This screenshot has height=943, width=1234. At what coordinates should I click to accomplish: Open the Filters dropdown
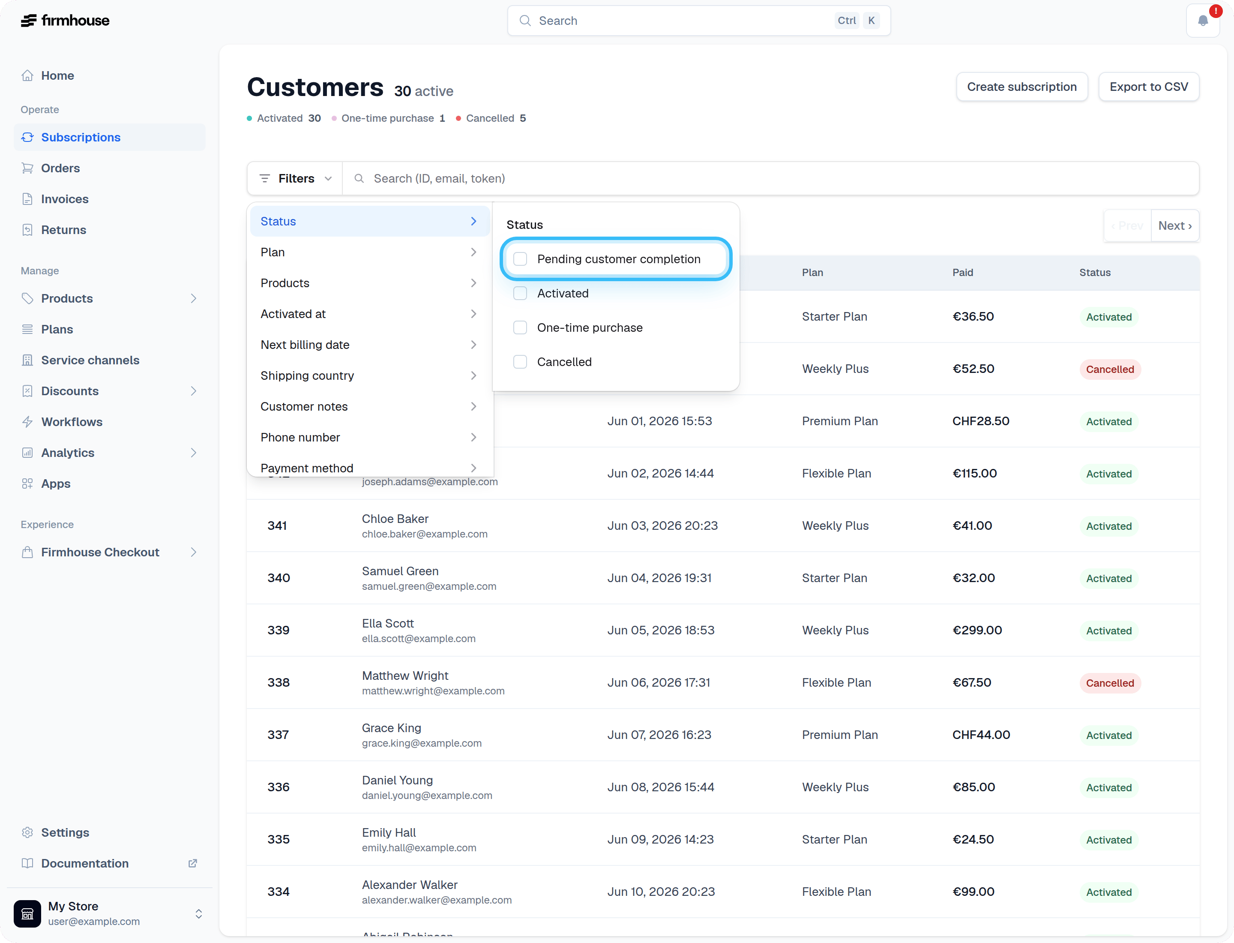click(295, 178)
